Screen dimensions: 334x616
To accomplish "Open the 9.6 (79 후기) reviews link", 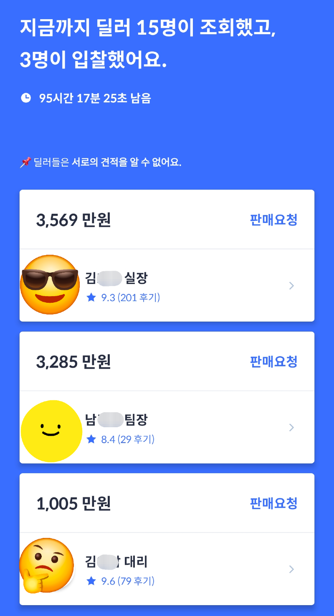I will pos(128,581).
